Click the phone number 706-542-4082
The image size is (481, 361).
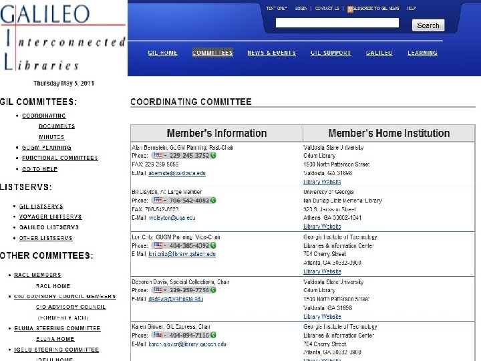point(189,200)
